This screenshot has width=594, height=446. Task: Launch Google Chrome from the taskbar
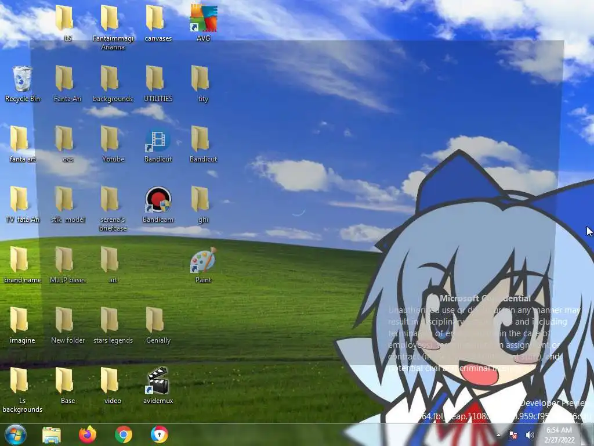pos(124,434)
